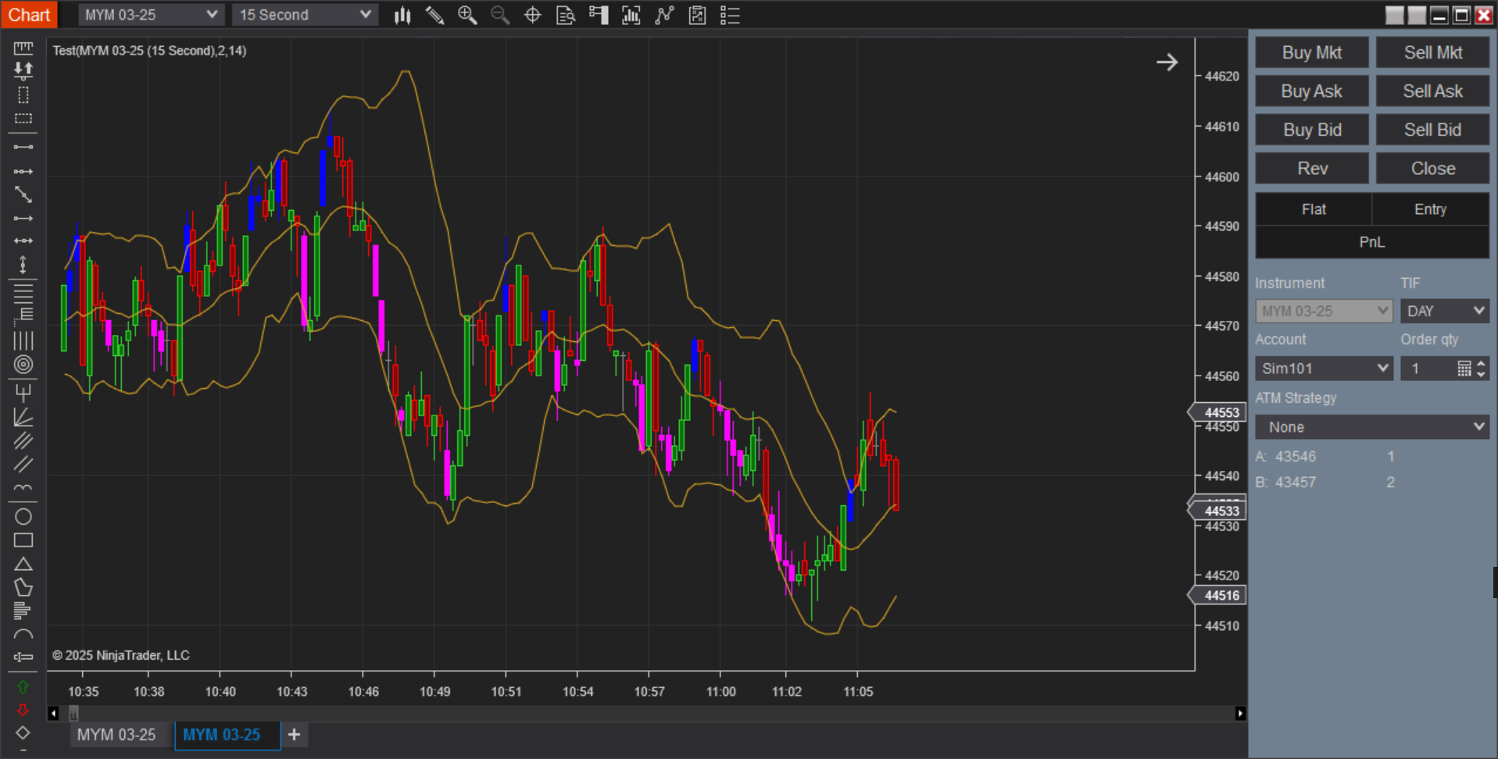Decrease order quantity with down arrow
The width and height of the screenshot is (1498, 759).
1481,374
